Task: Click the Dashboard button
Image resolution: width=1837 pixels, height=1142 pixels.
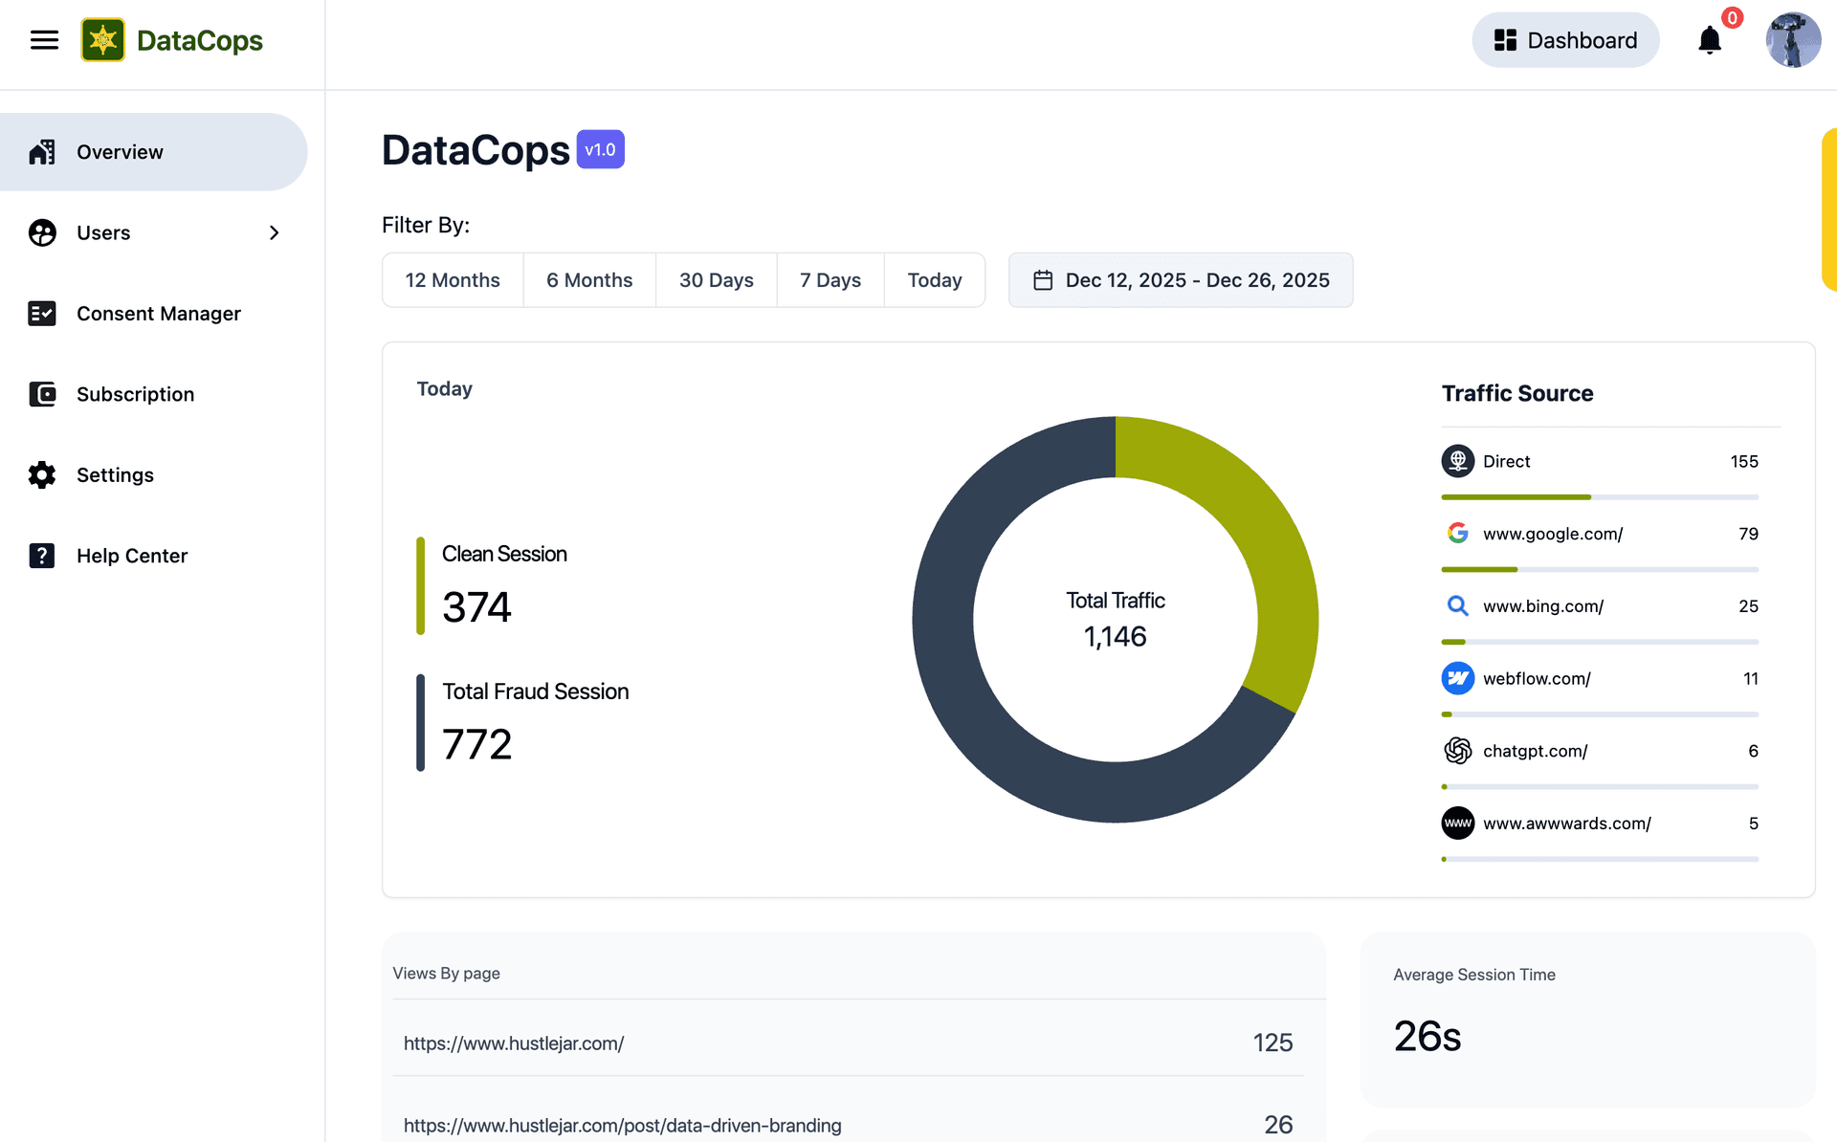Action: pos(1565,40)
